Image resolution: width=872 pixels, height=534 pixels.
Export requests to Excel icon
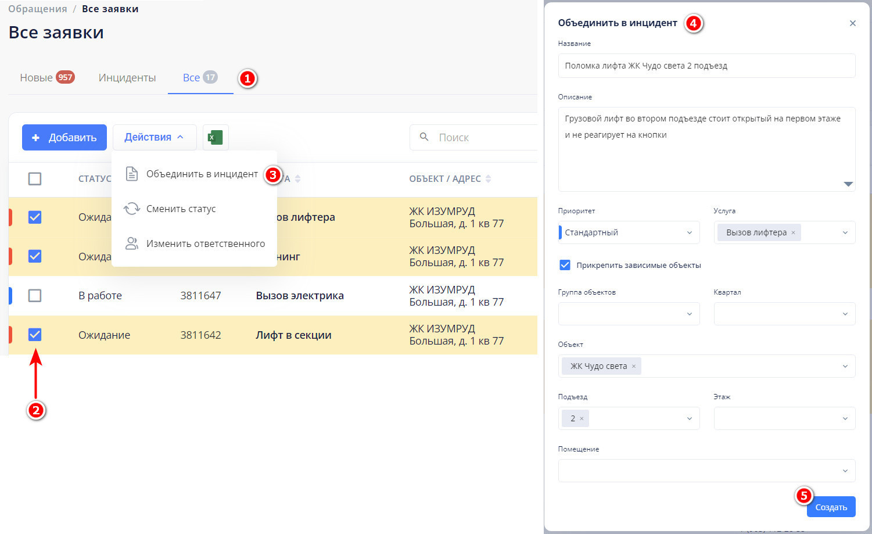coord(216,138)
